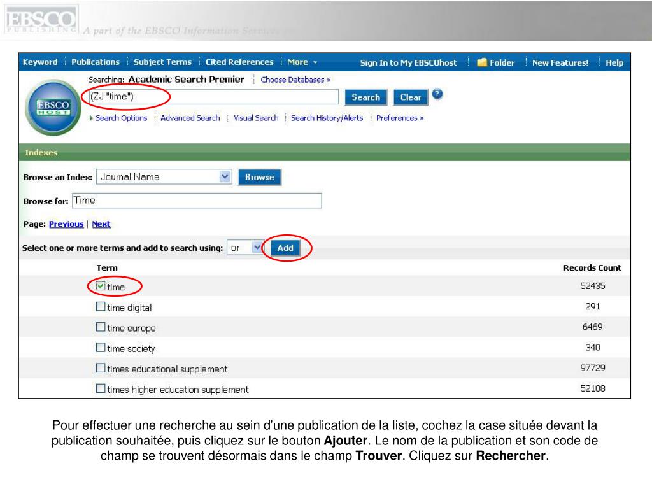Click the Browse button
This screenshot has width=652, height=489.
click(260, 177)
